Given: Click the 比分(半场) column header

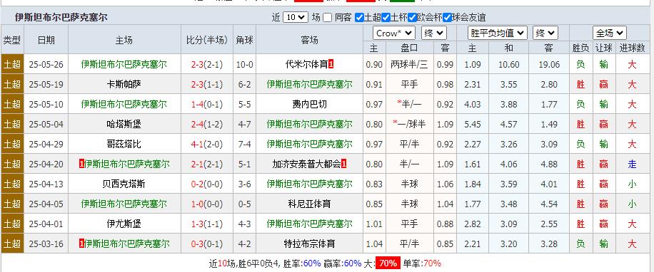Looking at the screenshot, I should pos(207,40).
